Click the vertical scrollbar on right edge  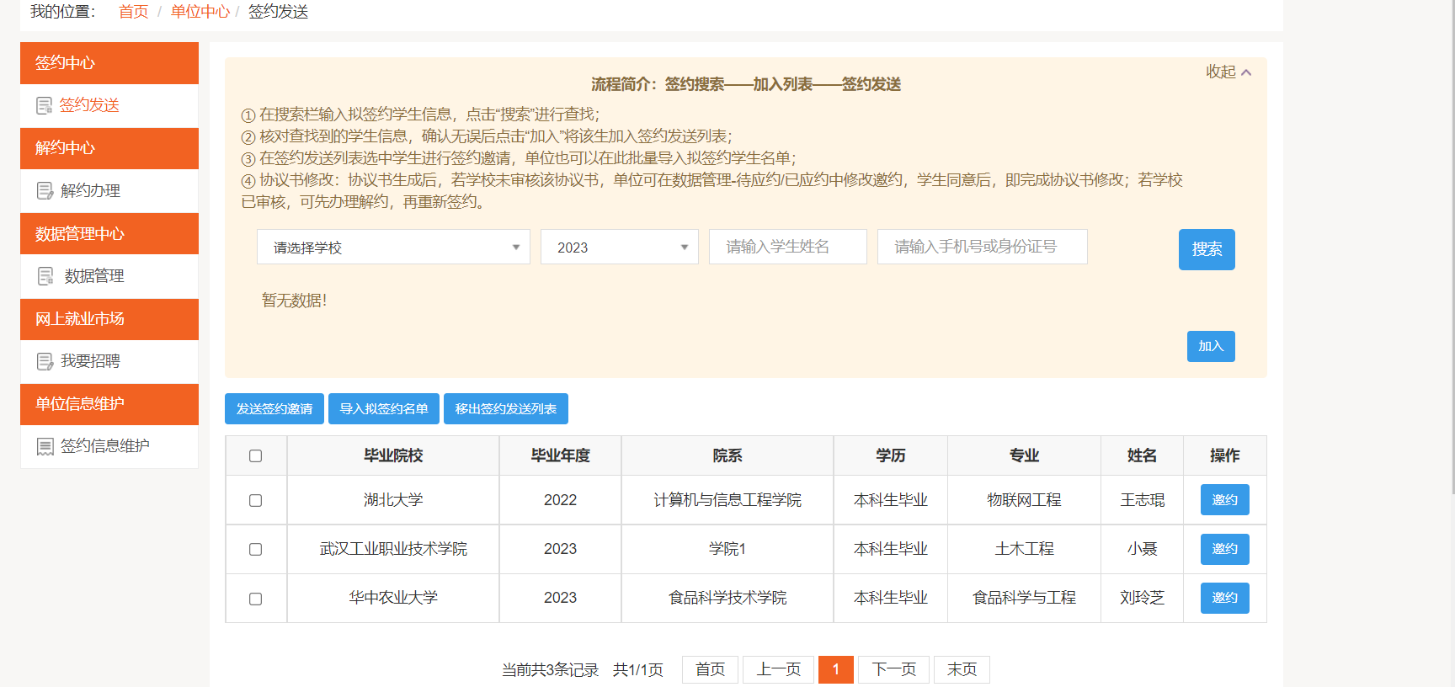coord(1451,253)
